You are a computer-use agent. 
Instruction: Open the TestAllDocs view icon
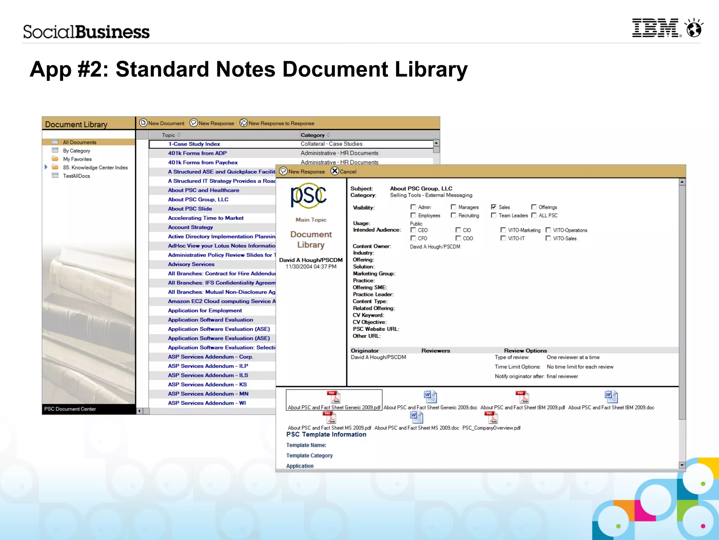(55, 176)
